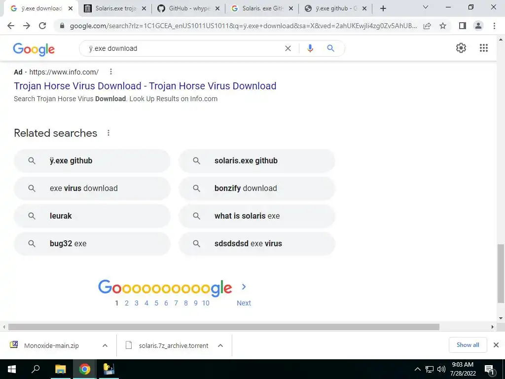
Task: Click the address bar URL
Action: point(243,26)
